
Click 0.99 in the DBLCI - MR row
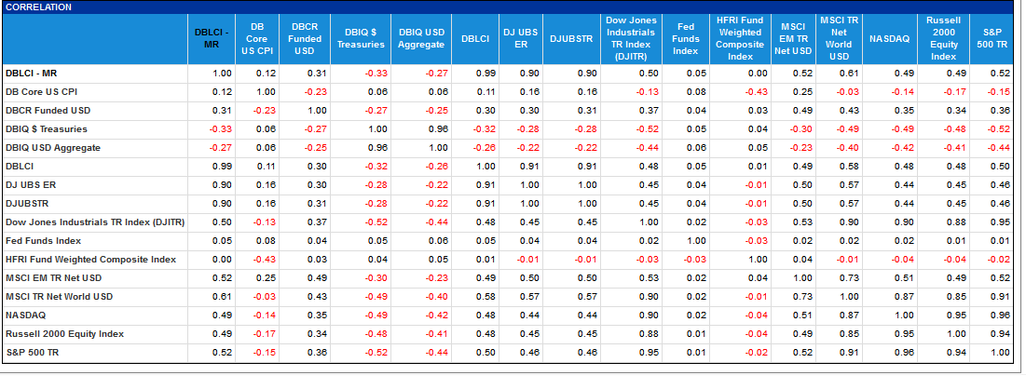(x=485, y=74)
